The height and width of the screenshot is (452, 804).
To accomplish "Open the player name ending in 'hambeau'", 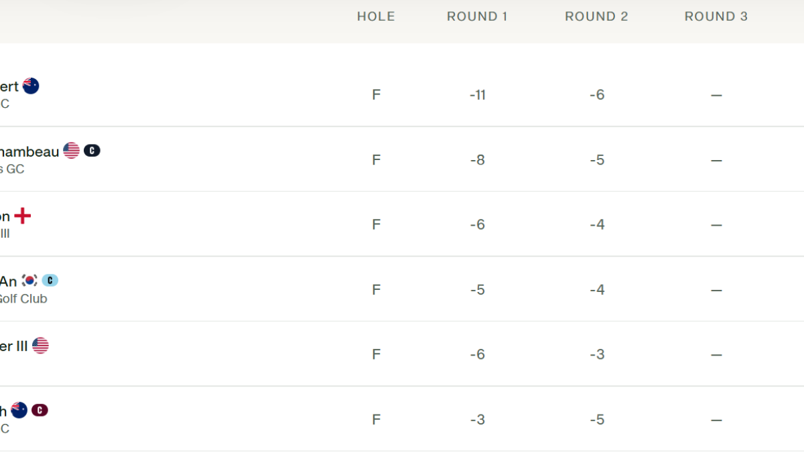I will 29,152.
